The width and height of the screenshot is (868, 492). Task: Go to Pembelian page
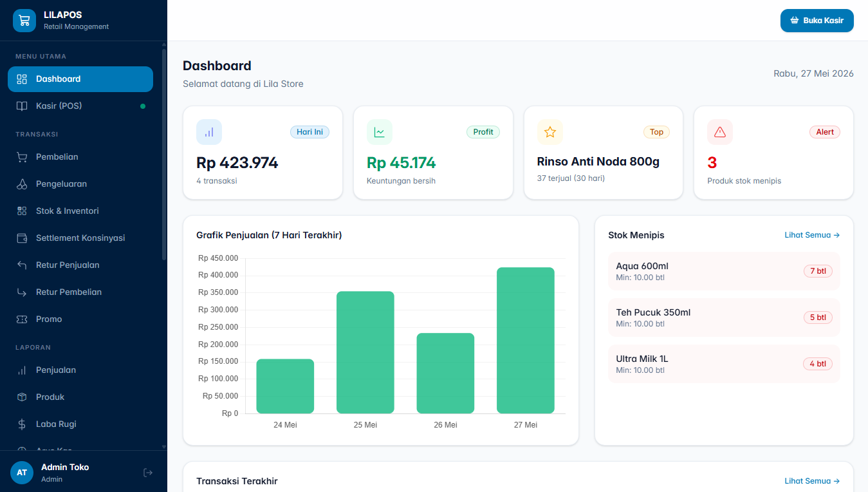click(x=80, y=157)
